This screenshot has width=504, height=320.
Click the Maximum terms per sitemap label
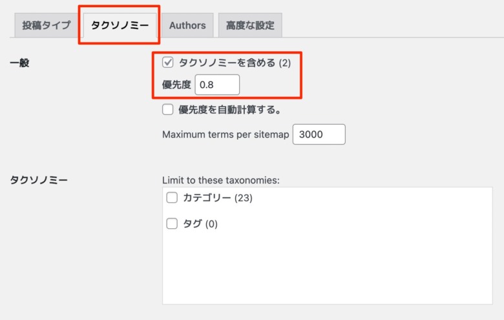226,134
